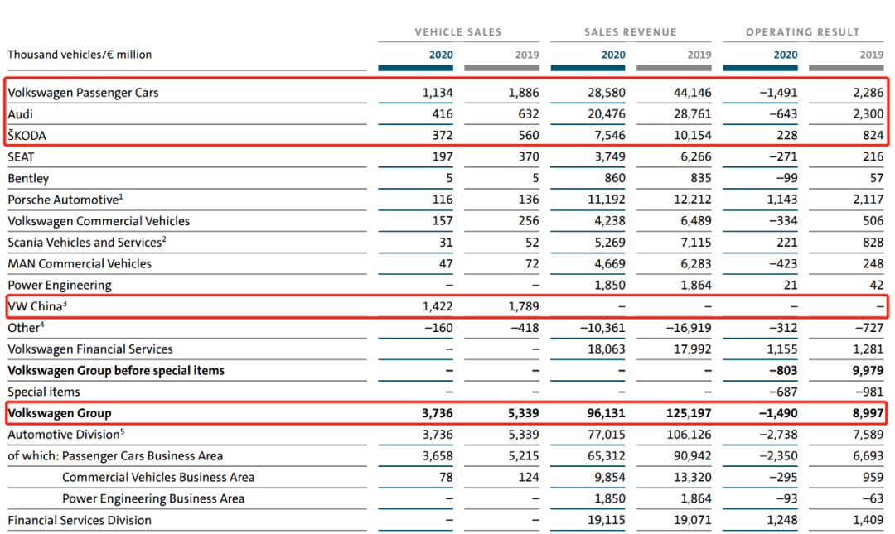Click Volkswagen Group 2020 operating result –1,490
Screen dimensions: 895x534
778,413
